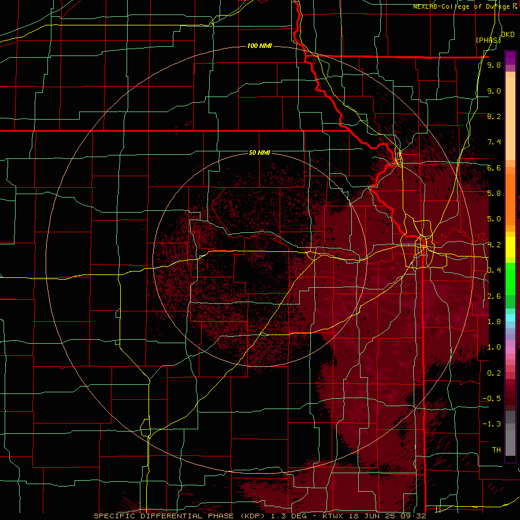Click the purple swatch at the scale top

pyautogui.click(x=510, y=58)
